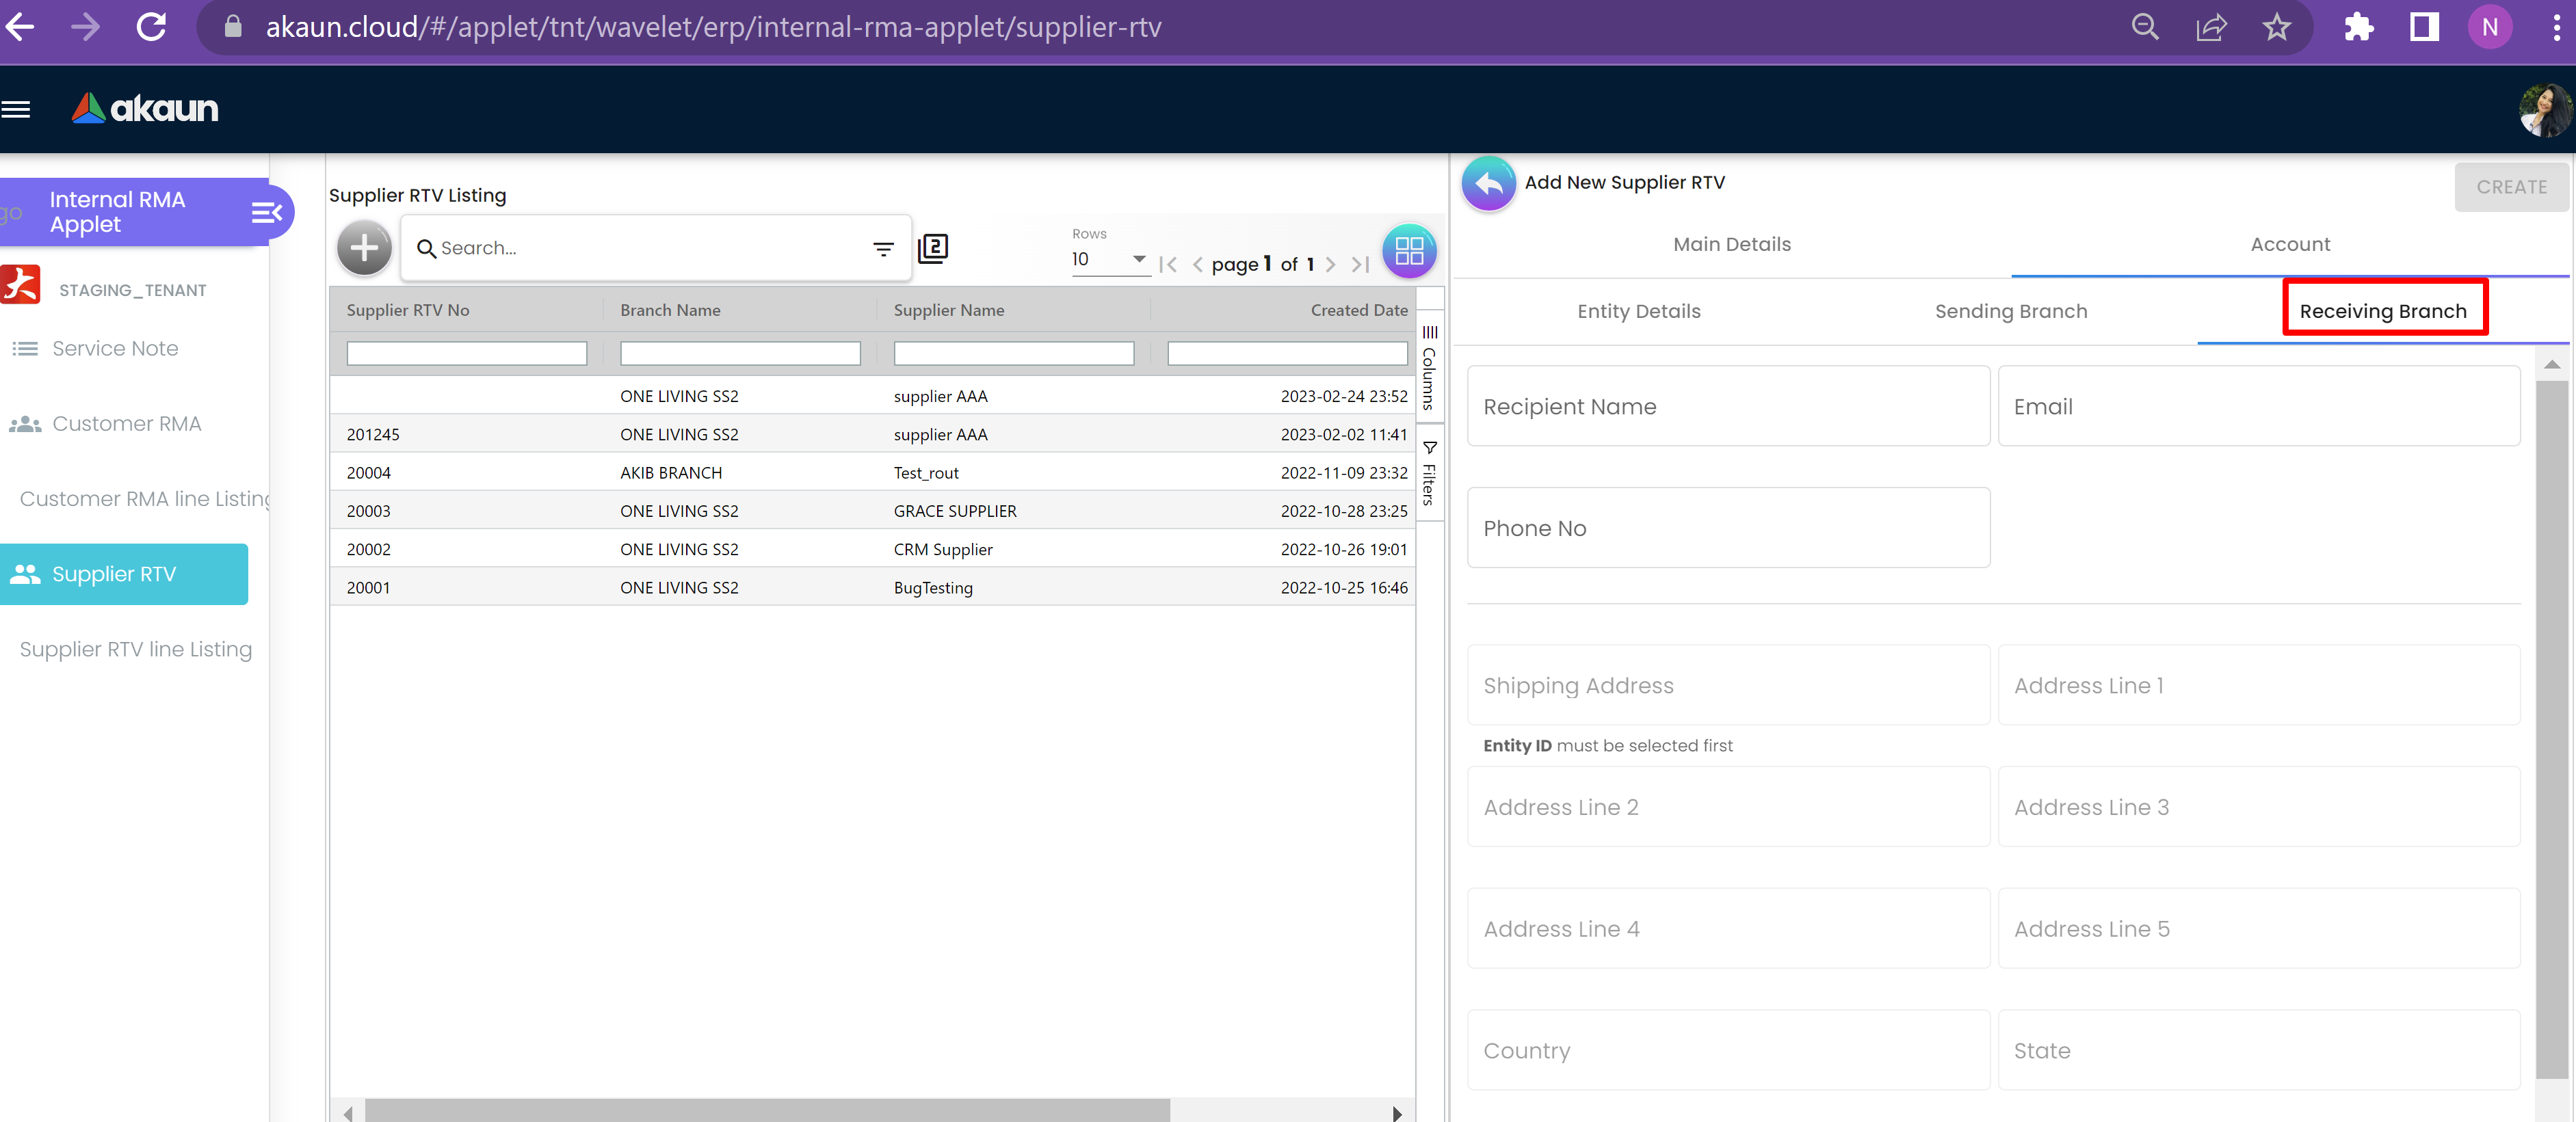Image resolution: width=2576 pixels, height=1122 pixels.
Task: Collapse the Internal RMA Applet sidebar
Action: click(x=266, y=212)
